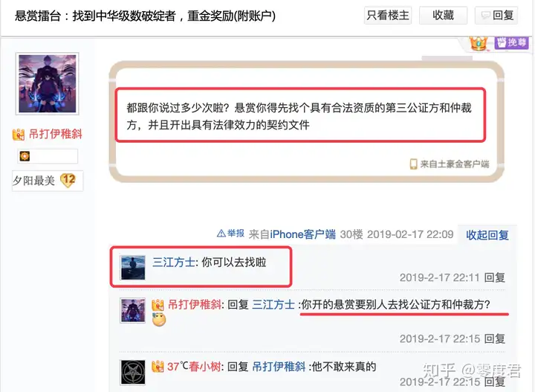
Task: Click 三江方士 small avatar thumbnail
Action: point(133,268)
